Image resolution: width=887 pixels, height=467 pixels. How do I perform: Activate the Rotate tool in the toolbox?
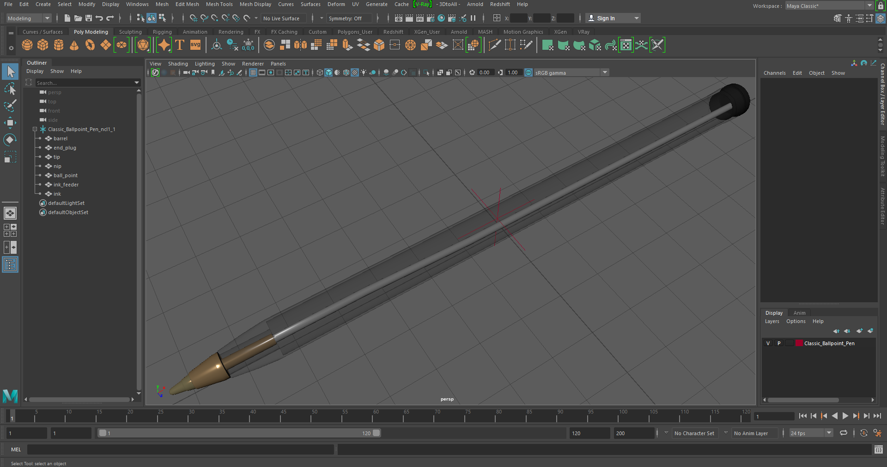click(x=10, y=139)
